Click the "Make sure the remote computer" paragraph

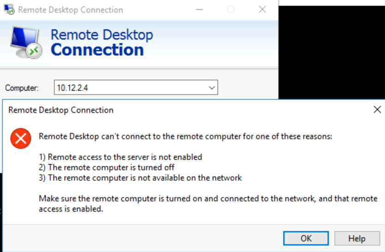pyautogui.click(x=208, y=204)
